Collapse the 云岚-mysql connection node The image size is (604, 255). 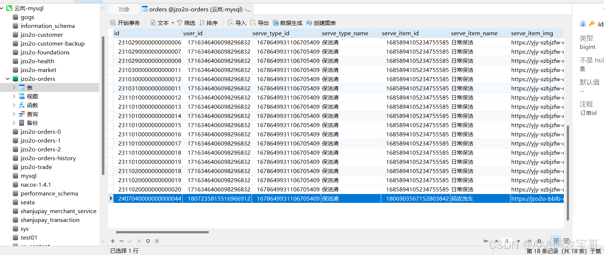tap(2, 8)
